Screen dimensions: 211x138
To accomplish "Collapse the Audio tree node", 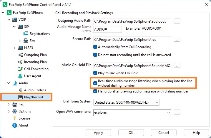I will 9,83.
